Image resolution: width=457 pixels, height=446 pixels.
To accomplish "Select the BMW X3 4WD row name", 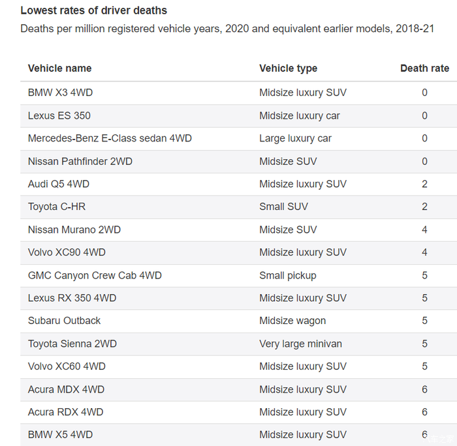I will point(60,93).
